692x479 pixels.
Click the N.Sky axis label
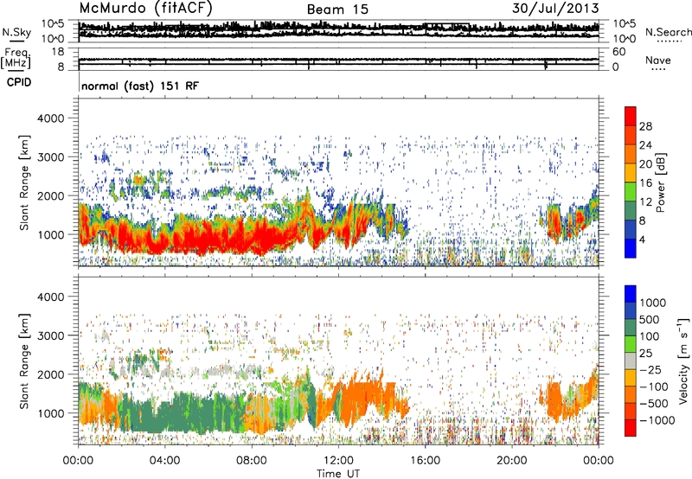(16, 32)
